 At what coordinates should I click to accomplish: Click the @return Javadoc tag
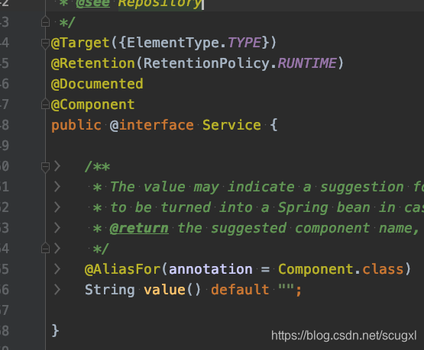click(x=139, y=228)
